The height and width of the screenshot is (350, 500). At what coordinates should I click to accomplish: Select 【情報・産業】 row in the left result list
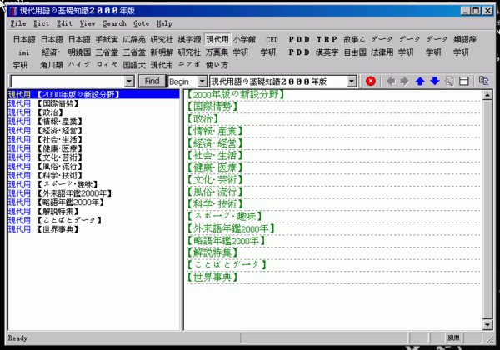click(93, 122)
